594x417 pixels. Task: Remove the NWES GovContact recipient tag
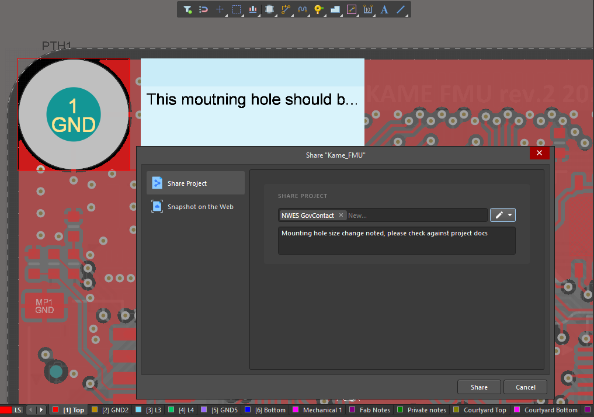(341, 215)
